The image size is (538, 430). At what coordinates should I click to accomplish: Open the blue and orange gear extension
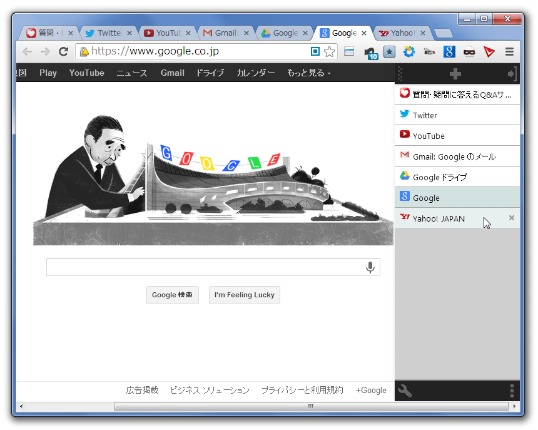click(x=409, y=52)
